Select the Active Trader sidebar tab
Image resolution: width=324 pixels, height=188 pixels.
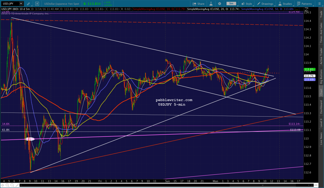tap(321, 56)
